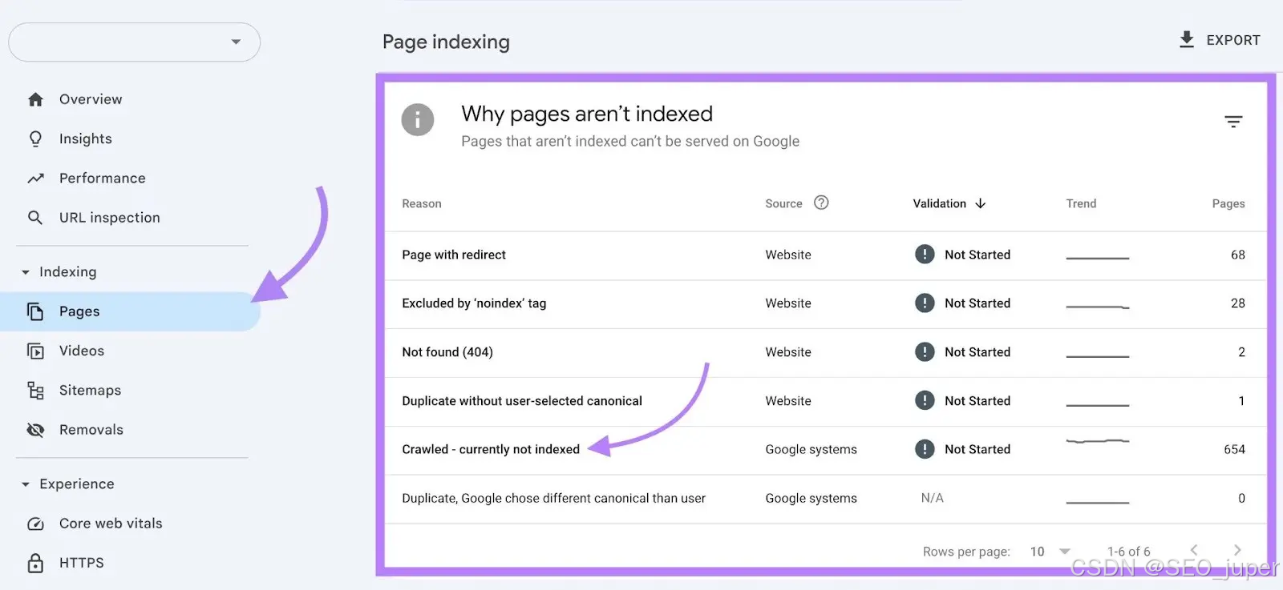Image resolution: width=1283 pixels, height=590 pixels.
Task: Go to next page of table rows
Action: tap(1237, 550)
